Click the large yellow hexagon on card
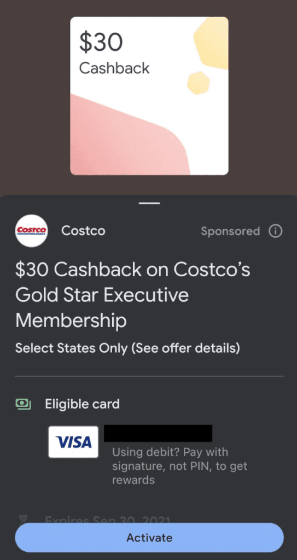Image resolution: width=297 pixels, height=560 pixels. pos(211,43)
